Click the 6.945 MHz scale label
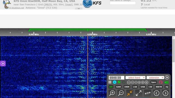The image size is (175, 98). pyautogui.click(x=34, y=35)
